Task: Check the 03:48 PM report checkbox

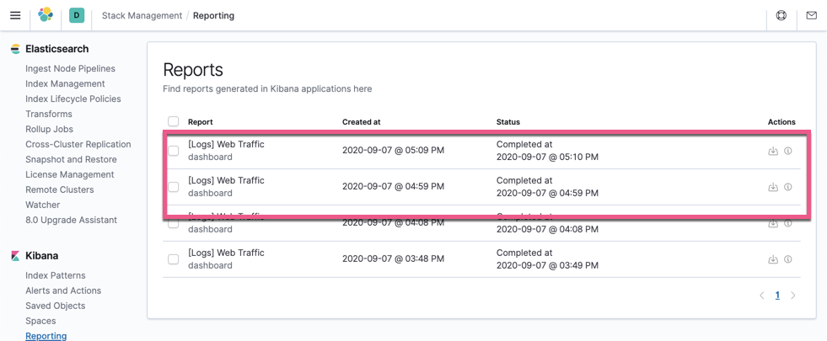Action: pyautogui.click(x=174, y=259)
